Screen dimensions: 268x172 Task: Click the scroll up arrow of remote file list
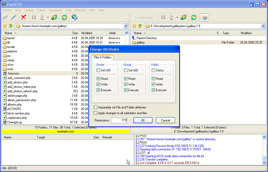126,33
